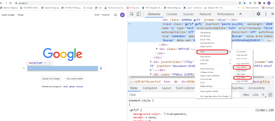275x121 pixels.
Task: Toggle the .cls element classes panel
Action: tap(255, 95)
